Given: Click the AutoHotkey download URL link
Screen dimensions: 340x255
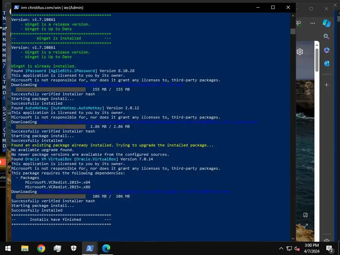Looking at the screenshot, I should [148, 122].
